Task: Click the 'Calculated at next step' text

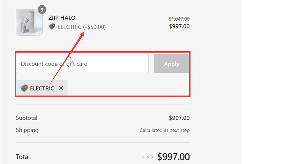Action: pos(165,130)
